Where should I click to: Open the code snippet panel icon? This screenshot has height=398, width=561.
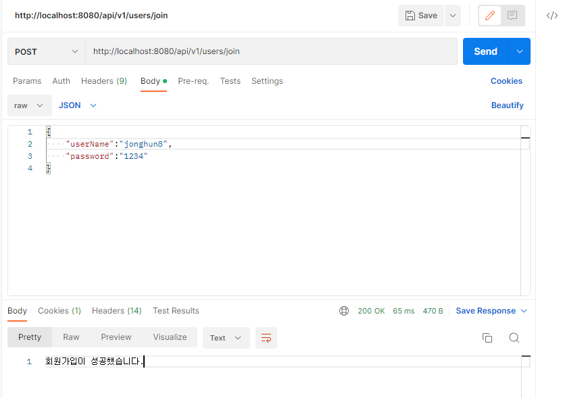[552, 16]
